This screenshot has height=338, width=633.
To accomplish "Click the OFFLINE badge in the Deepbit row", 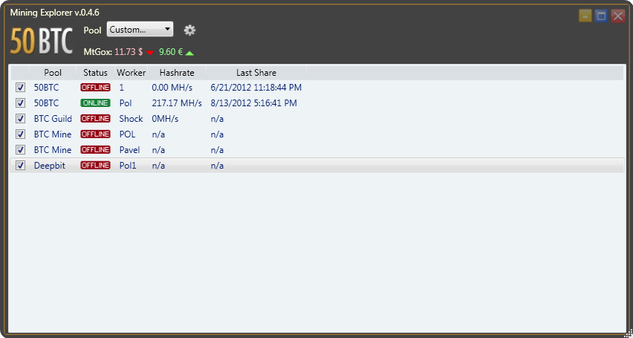I will click(95, 166).
